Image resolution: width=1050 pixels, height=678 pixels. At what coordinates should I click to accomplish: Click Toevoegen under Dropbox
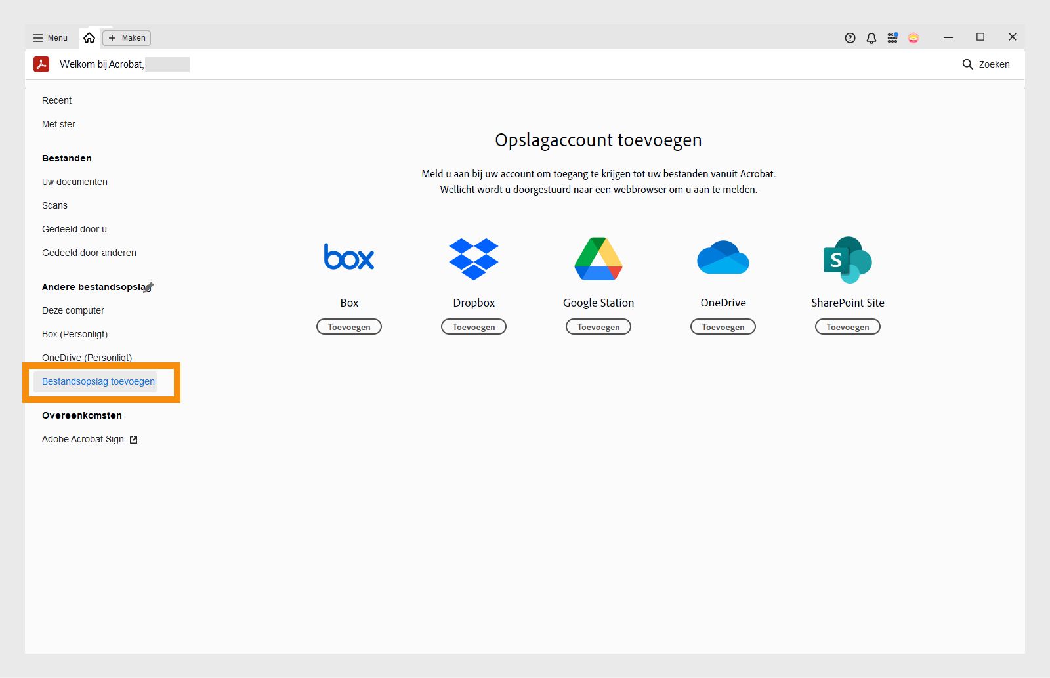(x=473, y=326)
